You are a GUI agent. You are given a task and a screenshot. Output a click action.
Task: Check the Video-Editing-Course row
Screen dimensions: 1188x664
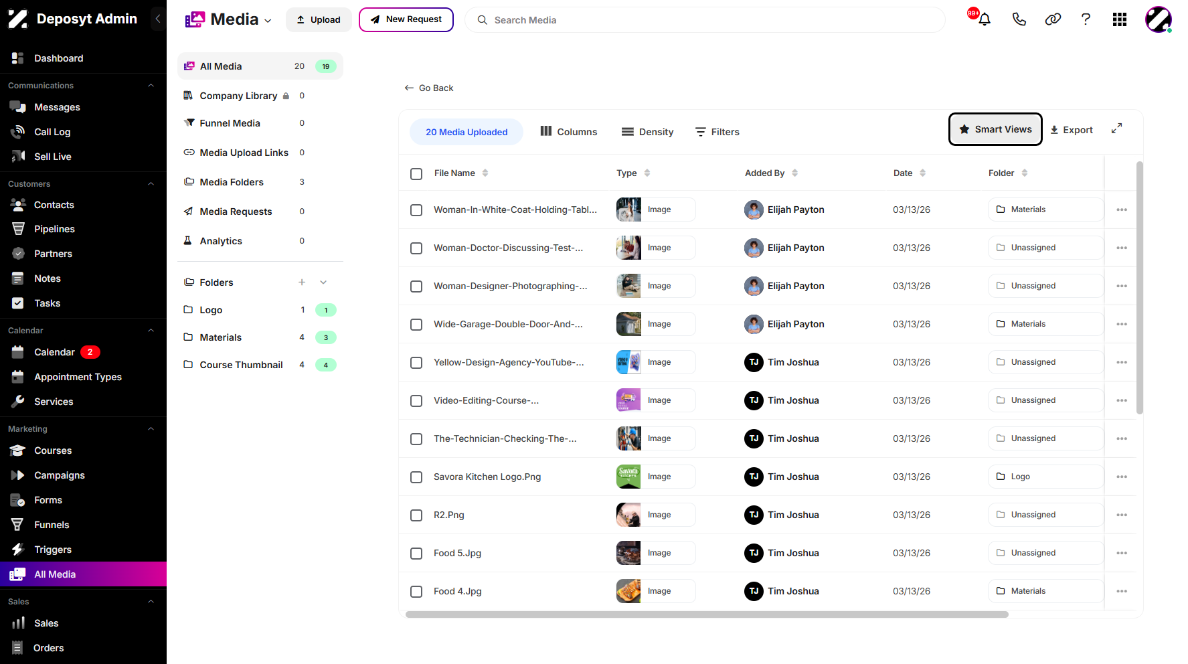coord(416,401)
